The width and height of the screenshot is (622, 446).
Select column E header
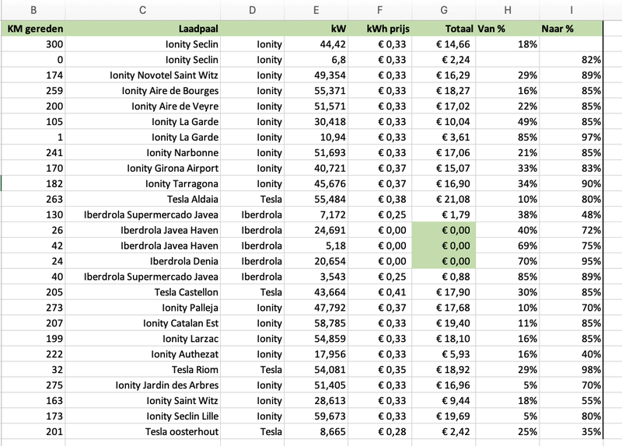(x=316, y=10)
